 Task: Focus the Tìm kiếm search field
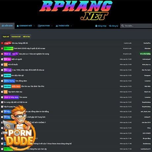(x=136, y=26)
